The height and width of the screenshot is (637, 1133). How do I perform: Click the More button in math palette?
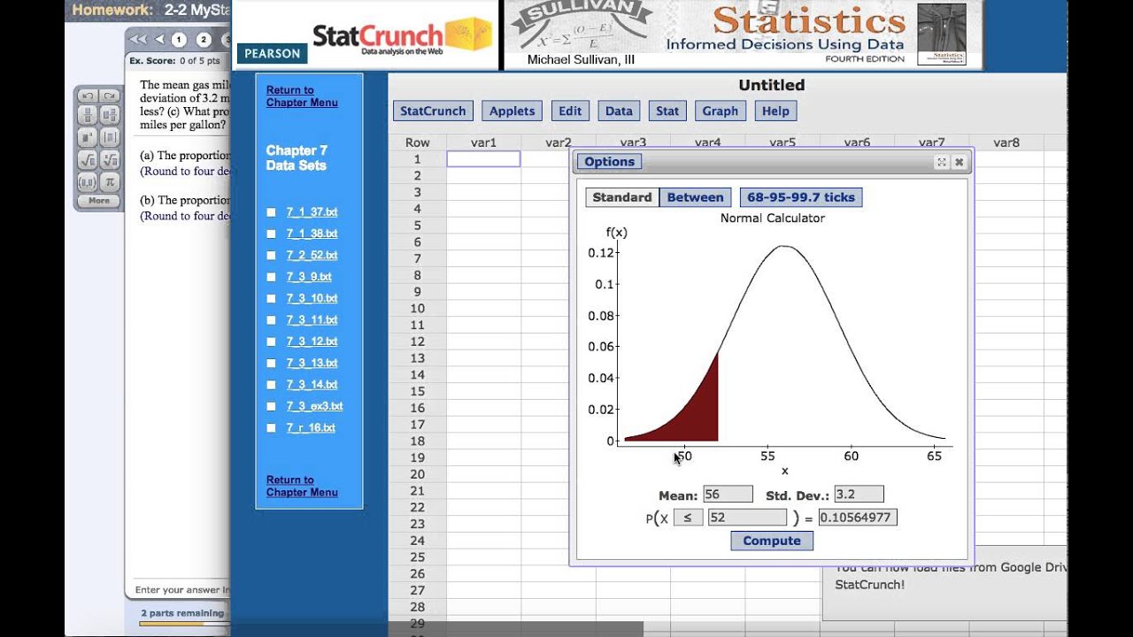(99, 201)
